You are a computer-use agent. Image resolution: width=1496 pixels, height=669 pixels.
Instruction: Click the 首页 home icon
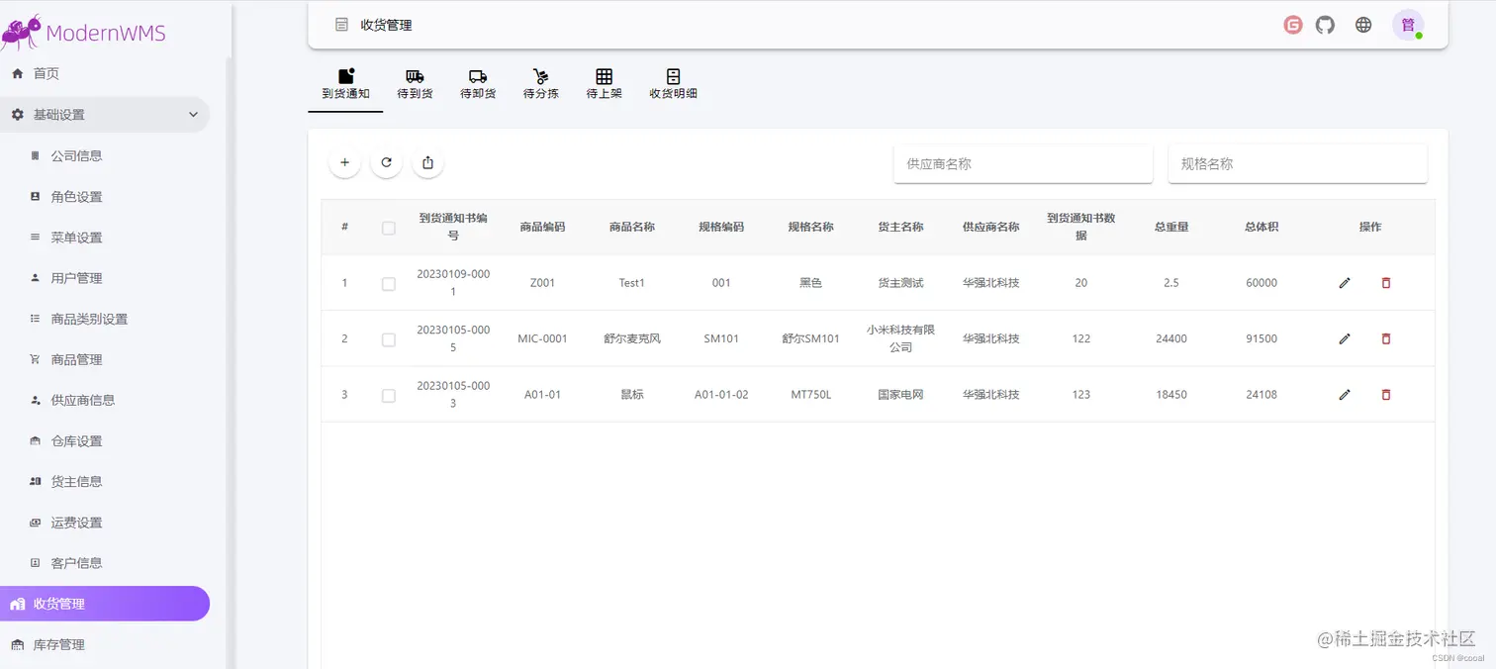pyautogui.click(x=17, y=73)
